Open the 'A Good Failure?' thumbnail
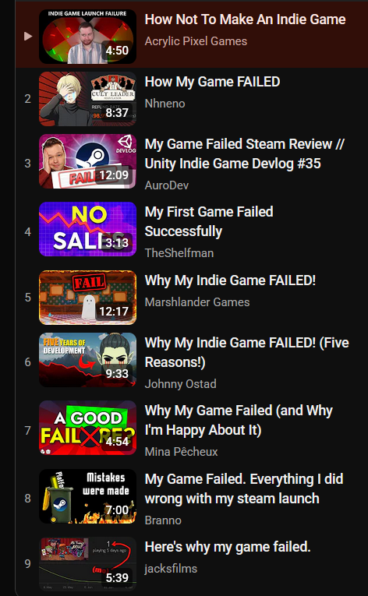This screenshot has height=596, width=368. (x=87, y=428)
